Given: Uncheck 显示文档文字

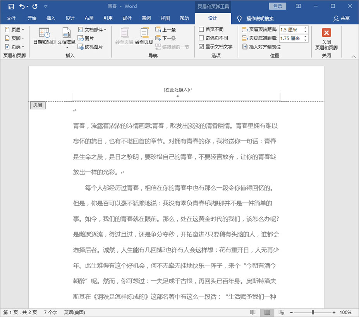Looking at the screenshot, I should [x=201, y=47].
